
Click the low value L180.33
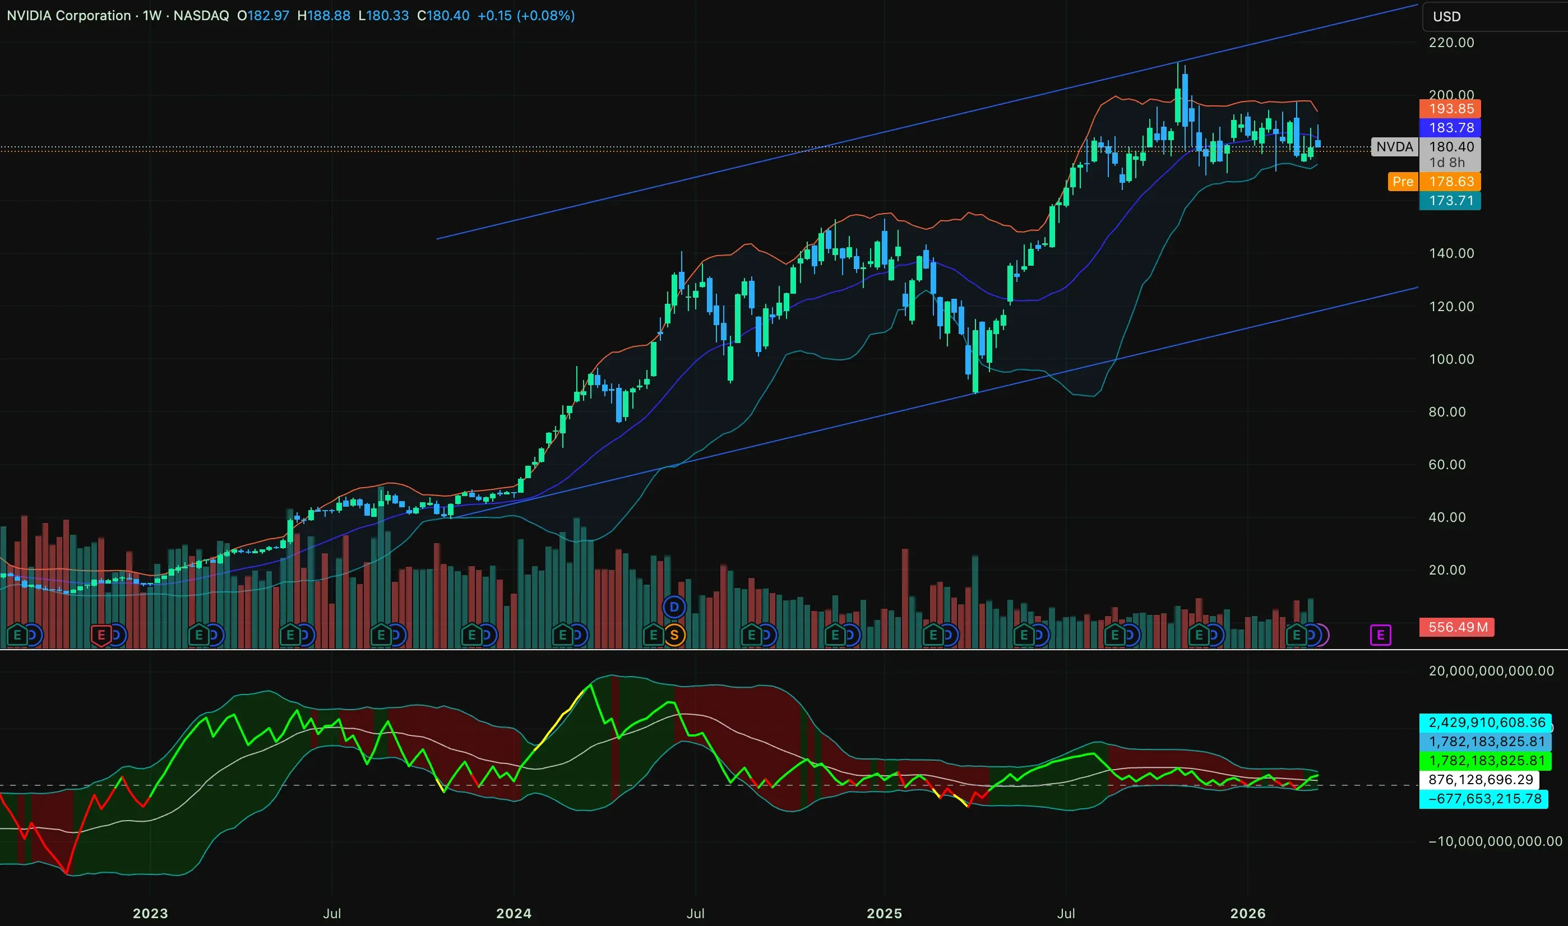tap(383, 16)
